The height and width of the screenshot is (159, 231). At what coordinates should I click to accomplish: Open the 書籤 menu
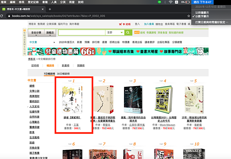45,2
